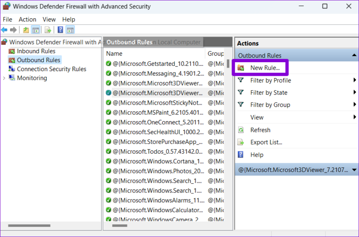Image resolution: width=359 pixels, height=237 pixels.
Task: Click View text in Actions pane
Action: coord(257,117)
